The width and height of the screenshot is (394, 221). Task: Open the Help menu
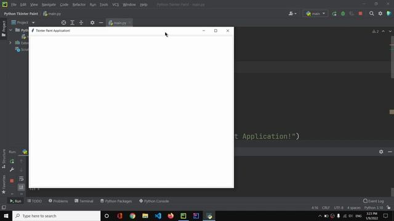click(143, 4)
